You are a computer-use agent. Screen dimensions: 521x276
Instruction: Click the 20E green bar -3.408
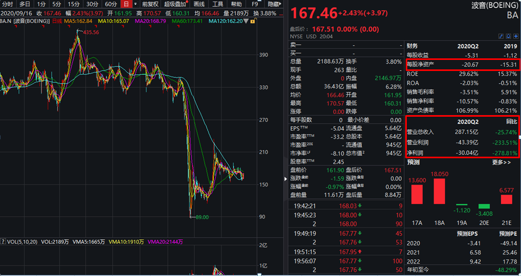484,206
